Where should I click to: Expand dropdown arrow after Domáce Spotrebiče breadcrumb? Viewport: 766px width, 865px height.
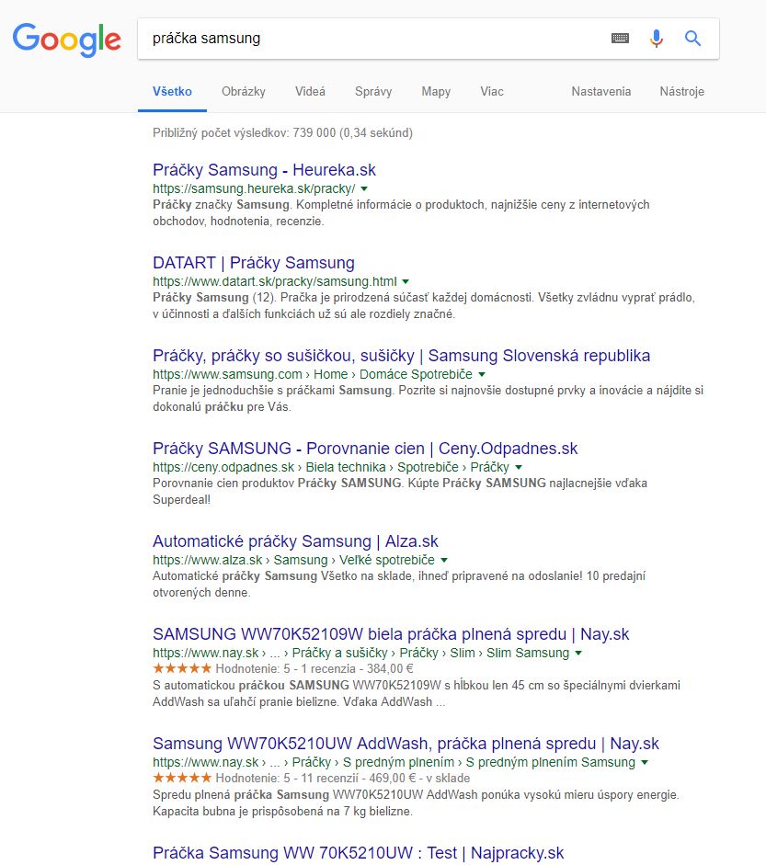point(482,374)
